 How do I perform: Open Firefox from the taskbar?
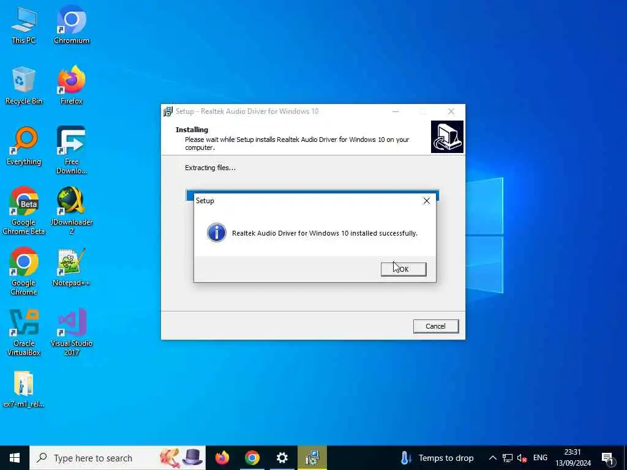click(222, 458)
